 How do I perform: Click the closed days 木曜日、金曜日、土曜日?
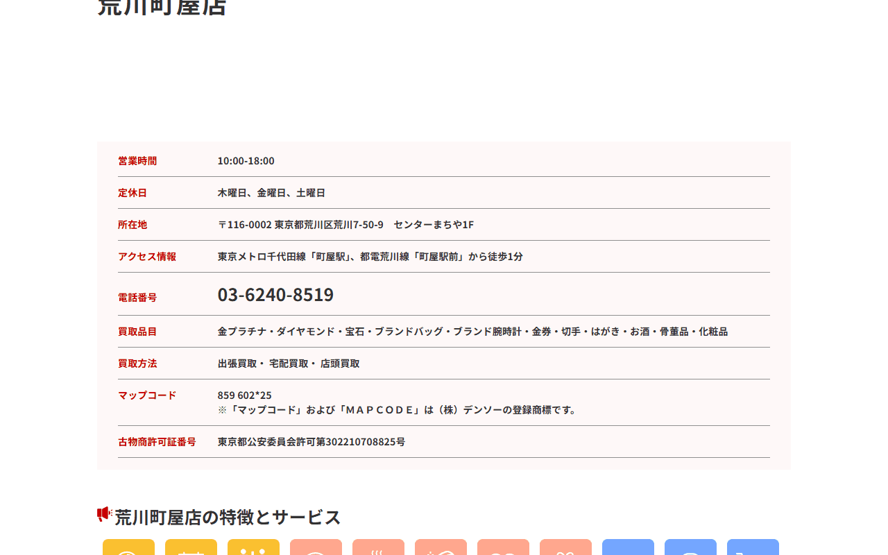(271, 193)
